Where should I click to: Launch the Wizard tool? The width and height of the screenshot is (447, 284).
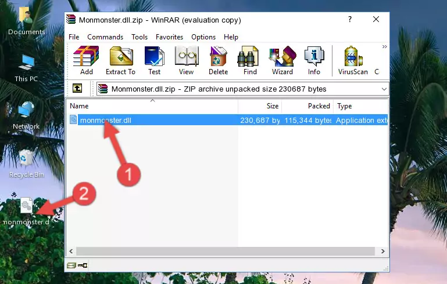click(x=282, y=60)
